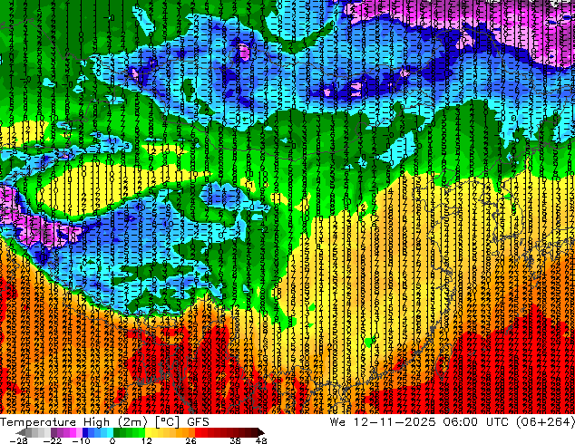Click the -28 legend label

coord(18,440)
